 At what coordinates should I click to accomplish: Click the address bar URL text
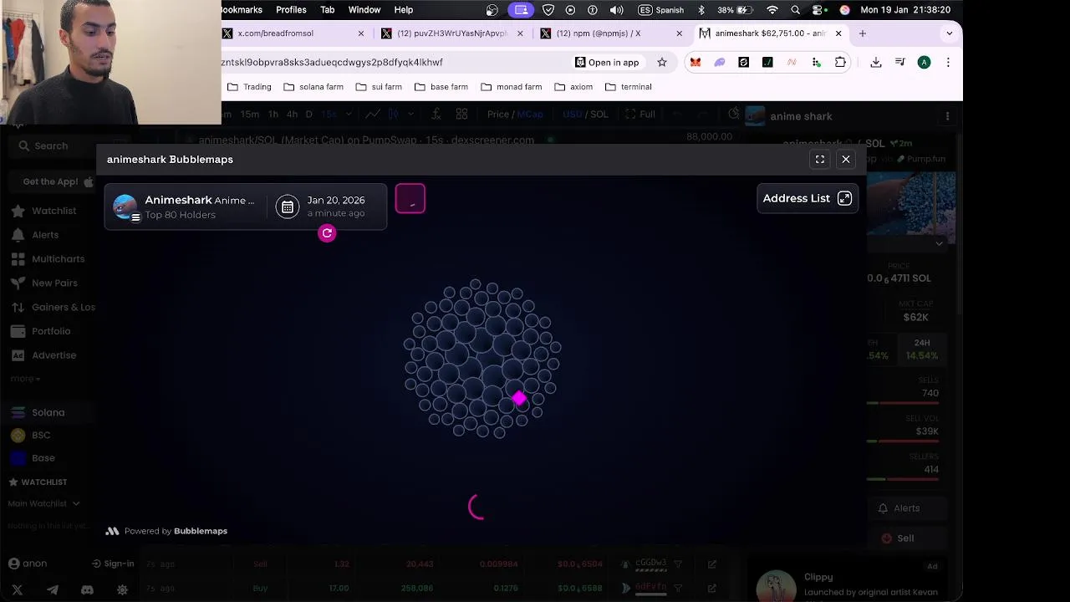(x=332, y=62)
